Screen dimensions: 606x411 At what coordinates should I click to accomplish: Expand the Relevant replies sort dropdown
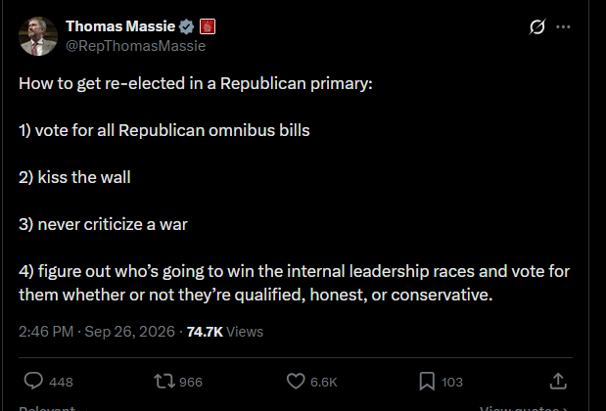(x=52, y=408)
